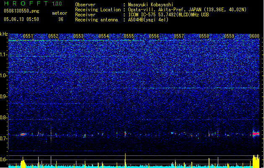Screen dimensions: 264x168
Task: Click the 0.8 frequency axis label
Action: click(x=3, y=118)
